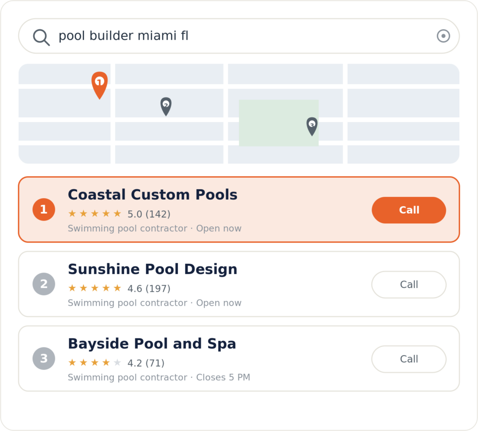This screenshot has height=431, width=478.
Task: Call Bayside Pool and Spa
Action: pos(409,359)
